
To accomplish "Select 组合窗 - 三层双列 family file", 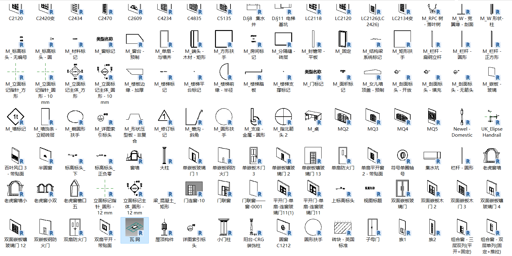I will pos(462,236).
